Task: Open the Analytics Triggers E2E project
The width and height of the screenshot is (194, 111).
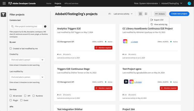Action: [69, 29]
